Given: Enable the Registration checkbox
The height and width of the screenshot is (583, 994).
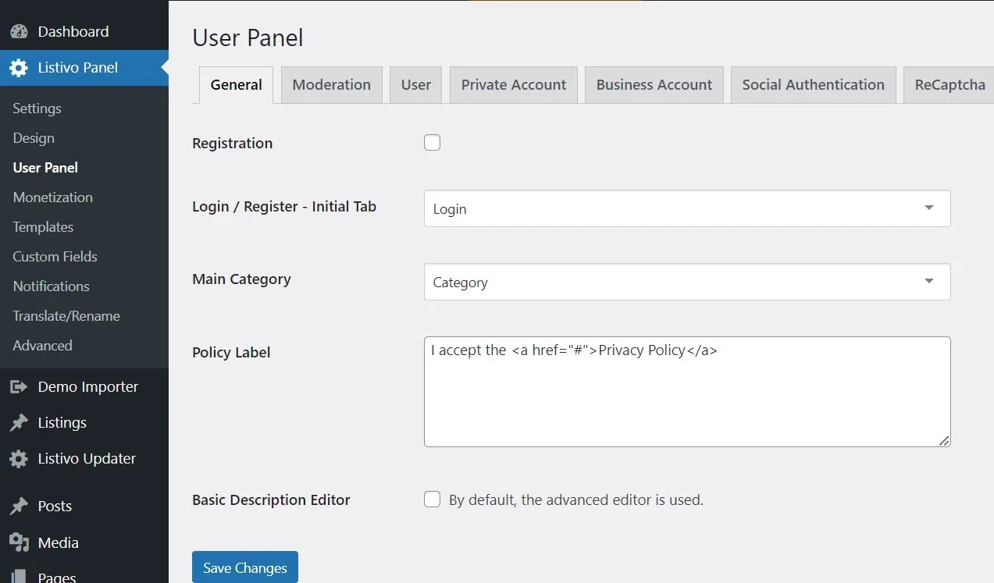Looking at the screenshot, I should (432, 142).
